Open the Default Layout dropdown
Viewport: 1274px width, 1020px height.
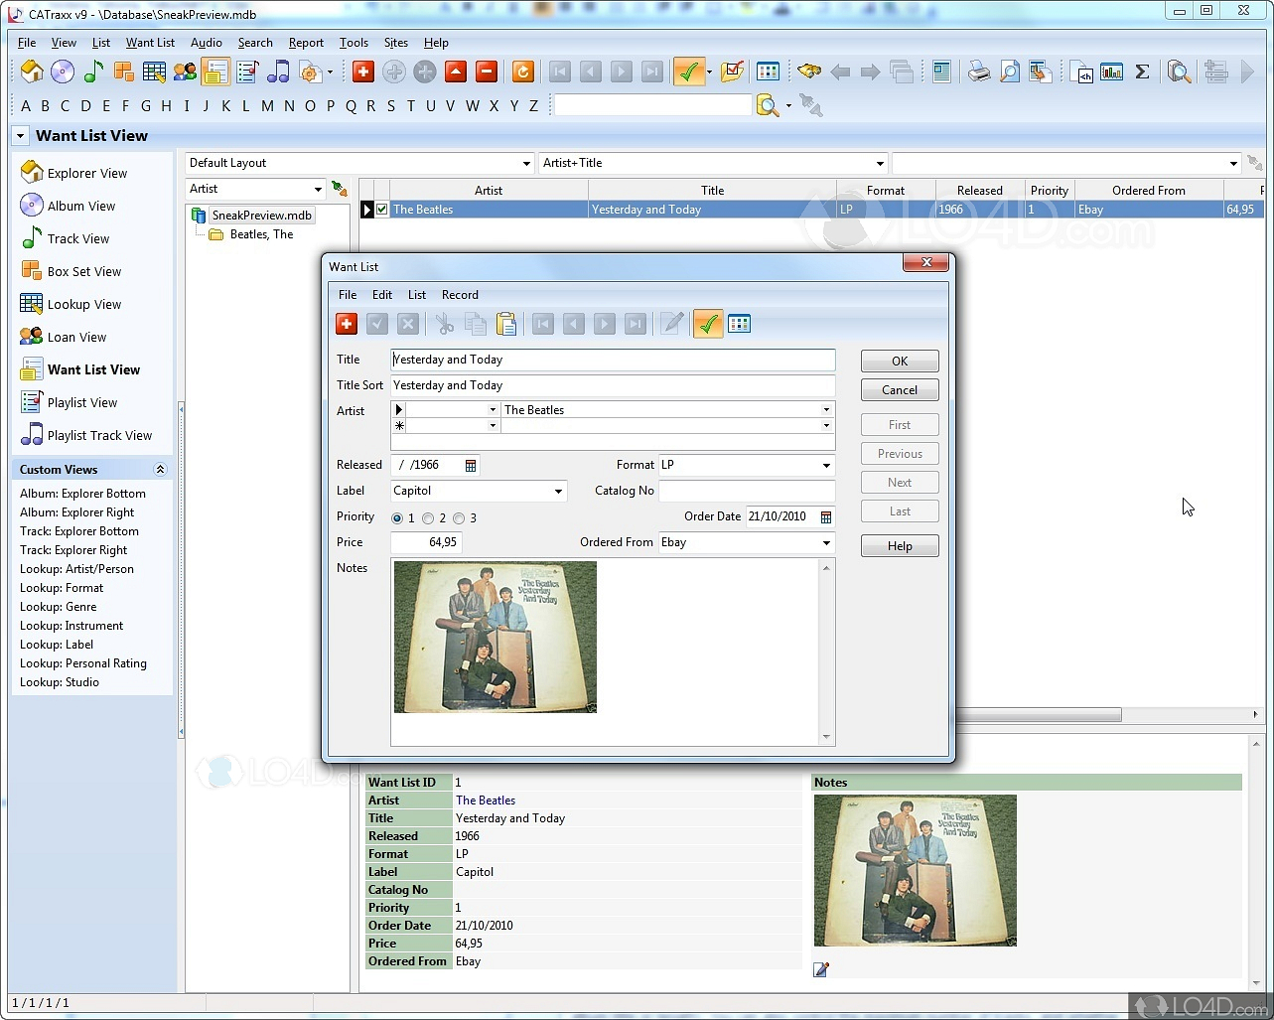[526, 164]
